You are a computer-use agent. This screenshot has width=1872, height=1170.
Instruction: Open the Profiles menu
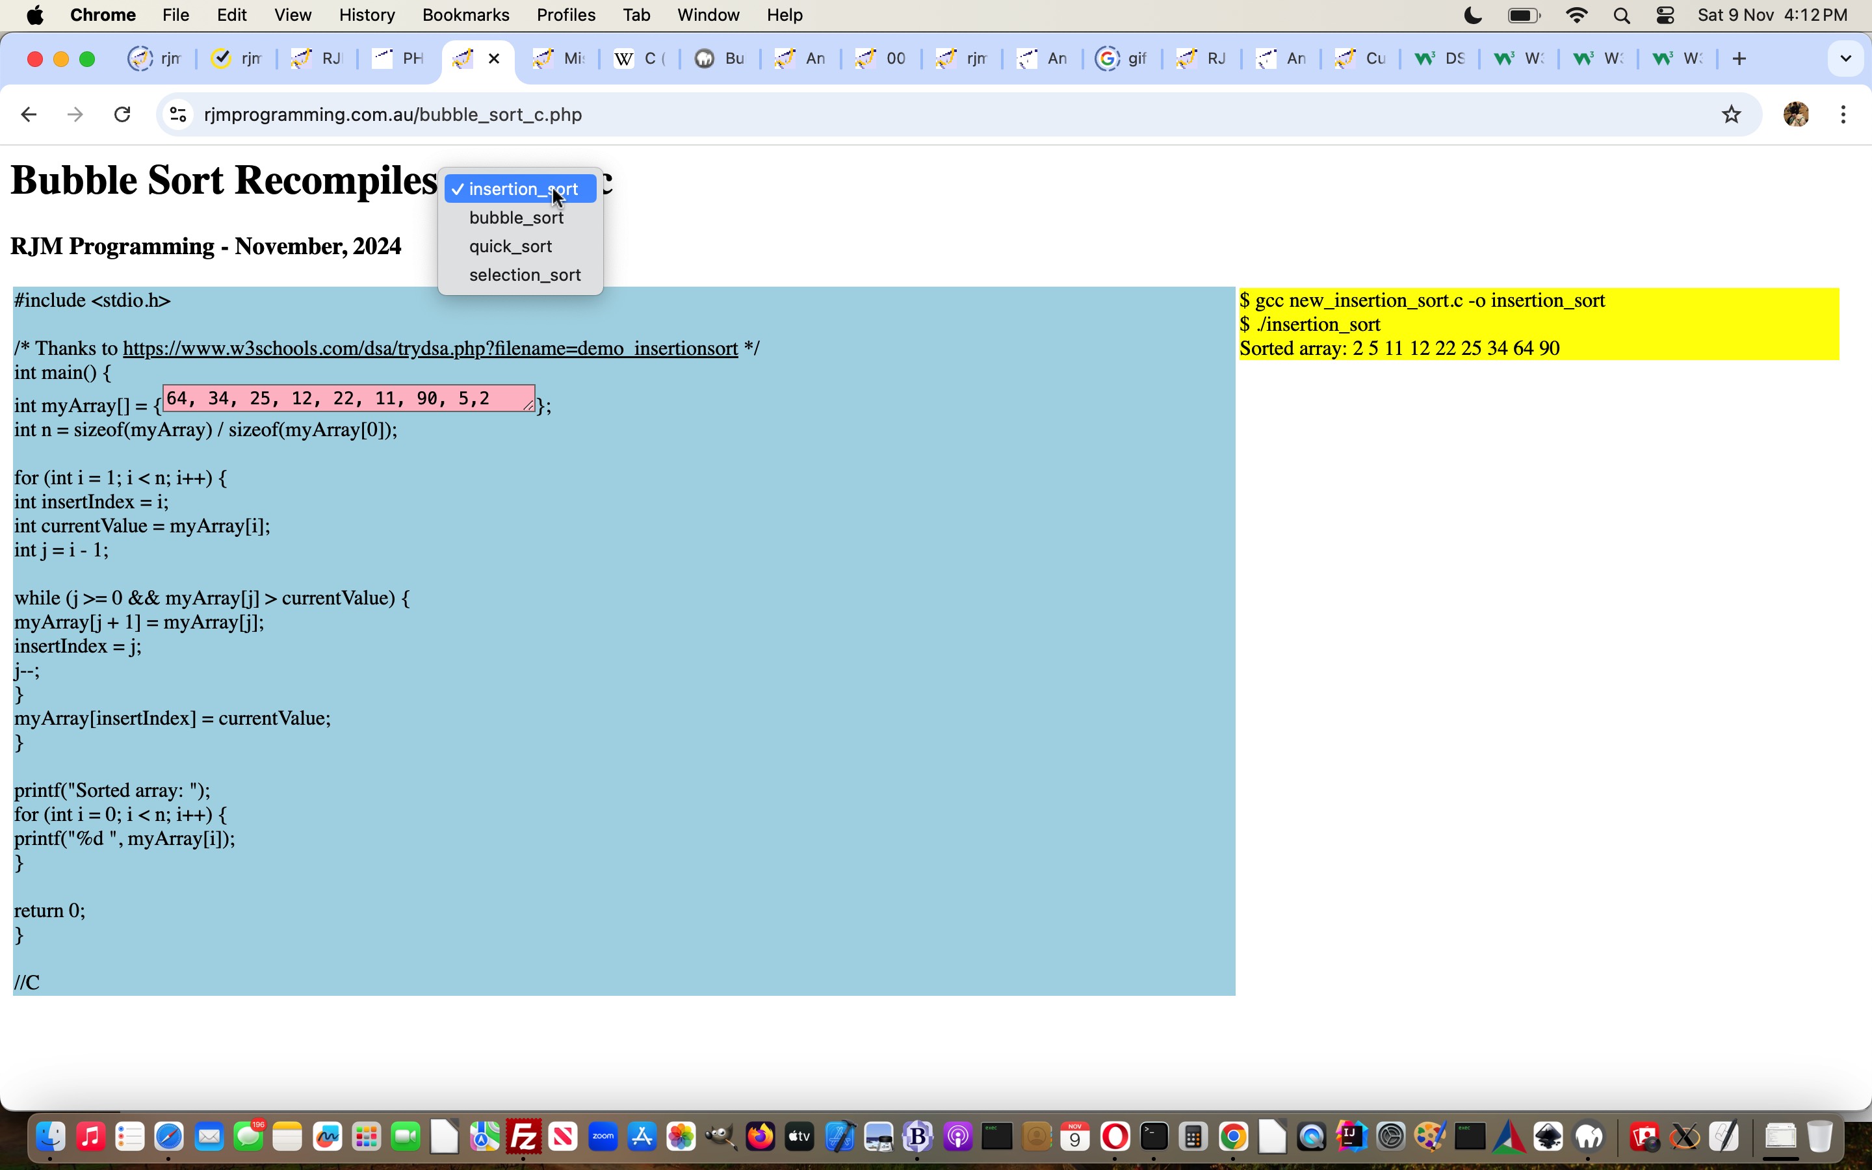coord(566,16)
